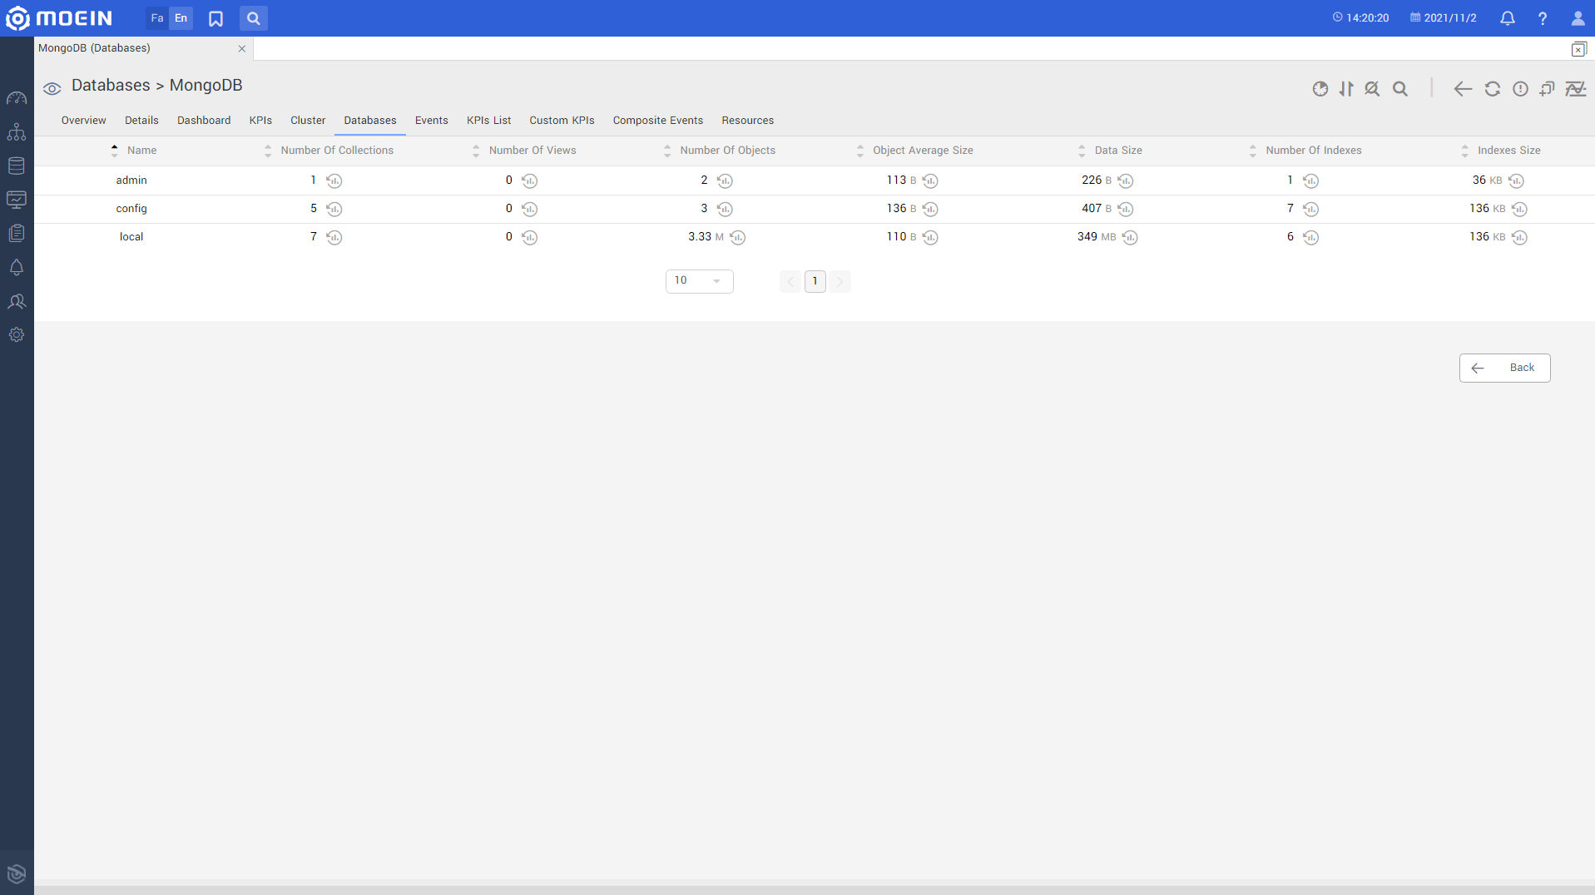Click the MOEIN logo

tap(59, 18)
